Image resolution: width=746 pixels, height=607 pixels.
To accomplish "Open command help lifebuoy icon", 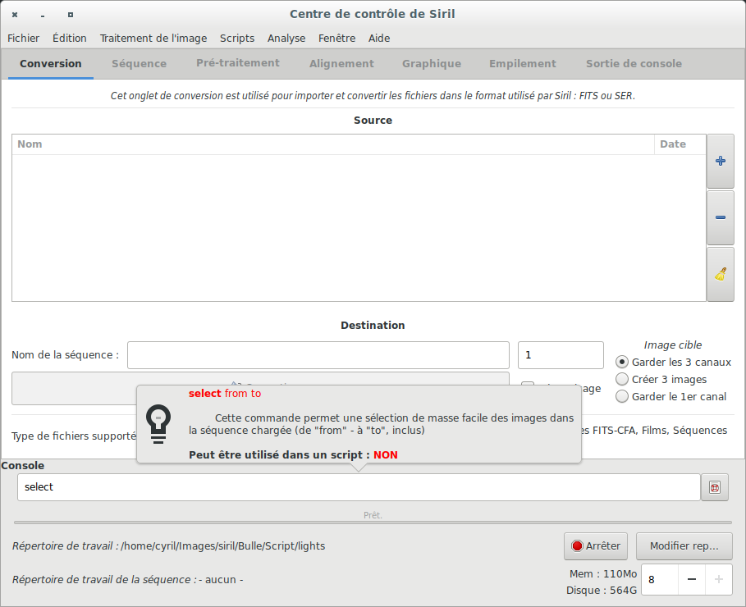I will coord(715,487).
